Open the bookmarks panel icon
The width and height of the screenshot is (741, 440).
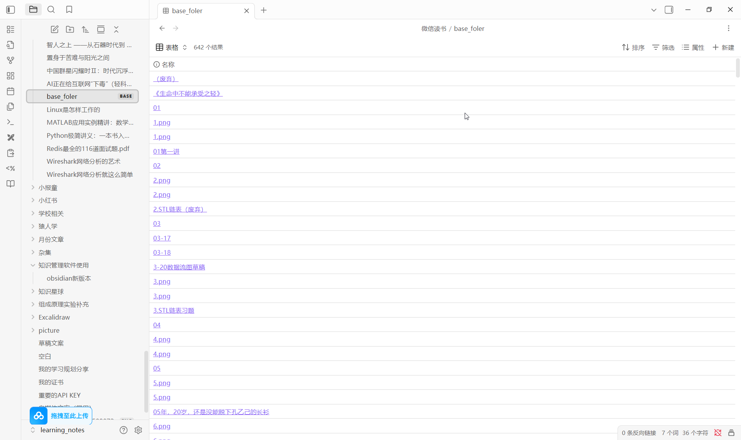coord(69,10)
